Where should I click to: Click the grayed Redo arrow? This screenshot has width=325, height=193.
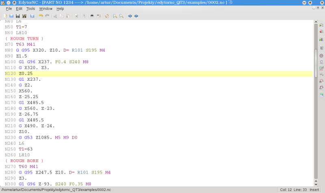[x=47, y=16]
